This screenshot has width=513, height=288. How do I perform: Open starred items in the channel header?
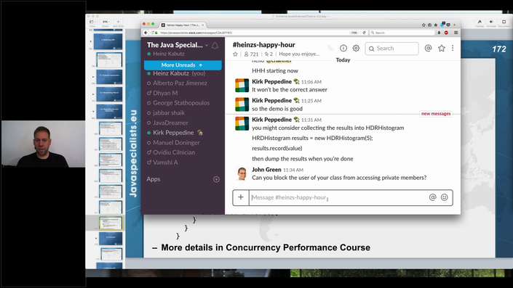point(442,49)
